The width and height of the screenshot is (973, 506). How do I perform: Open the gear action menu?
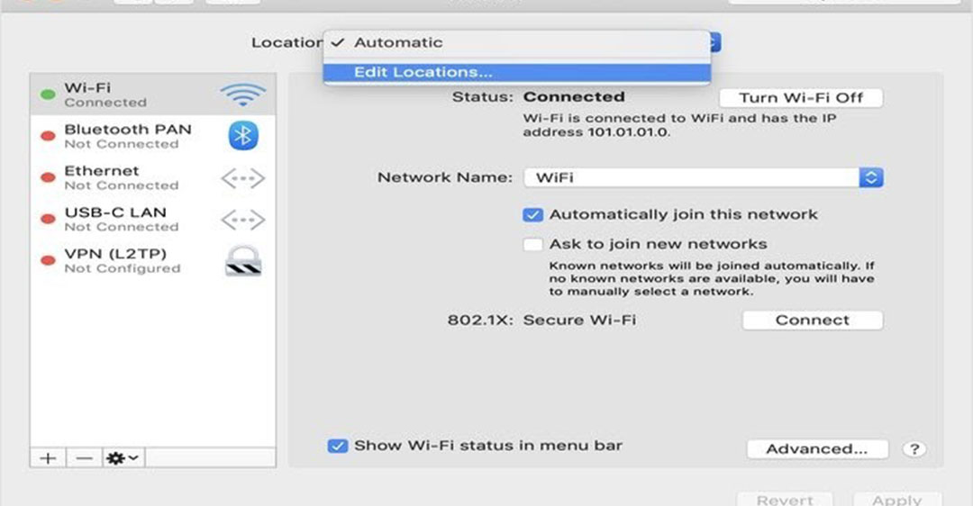coord(123,458)
